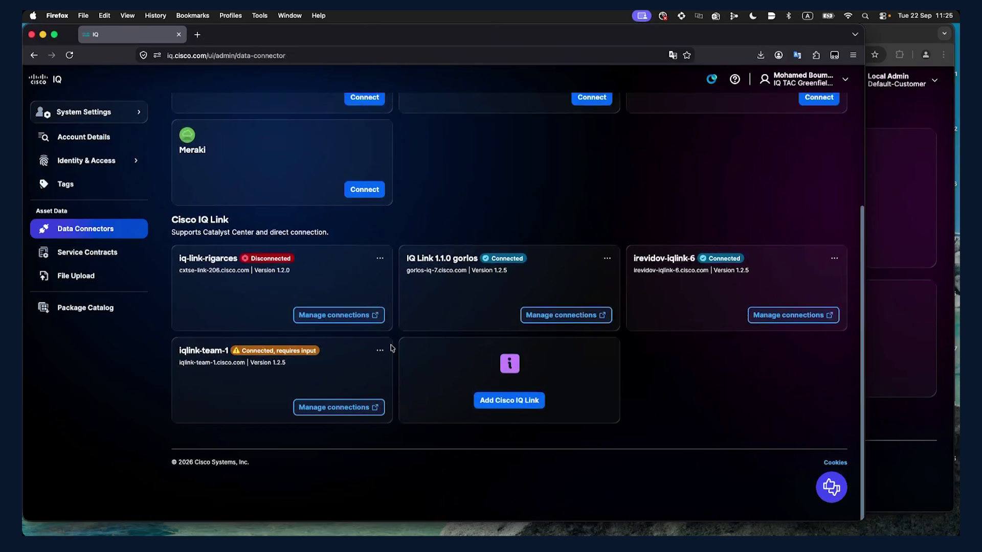
Task: Connect the Meraki data connector
Action: tap(365, 190)
